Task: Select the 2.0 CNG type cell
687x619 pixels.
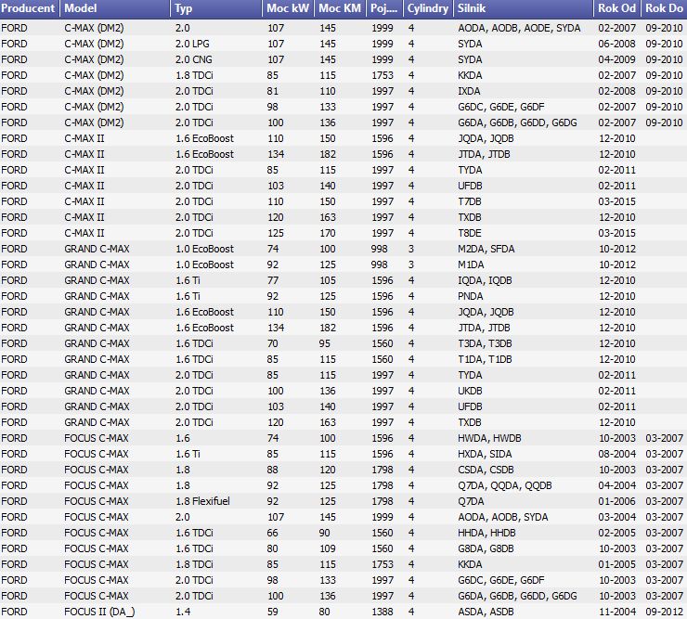Action: 194,59
